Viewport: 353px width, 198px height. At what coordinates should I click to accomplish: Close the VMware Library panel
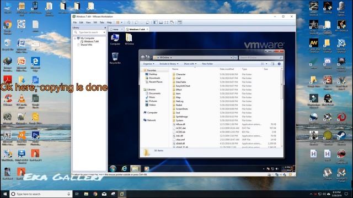(x=105, y=28)
